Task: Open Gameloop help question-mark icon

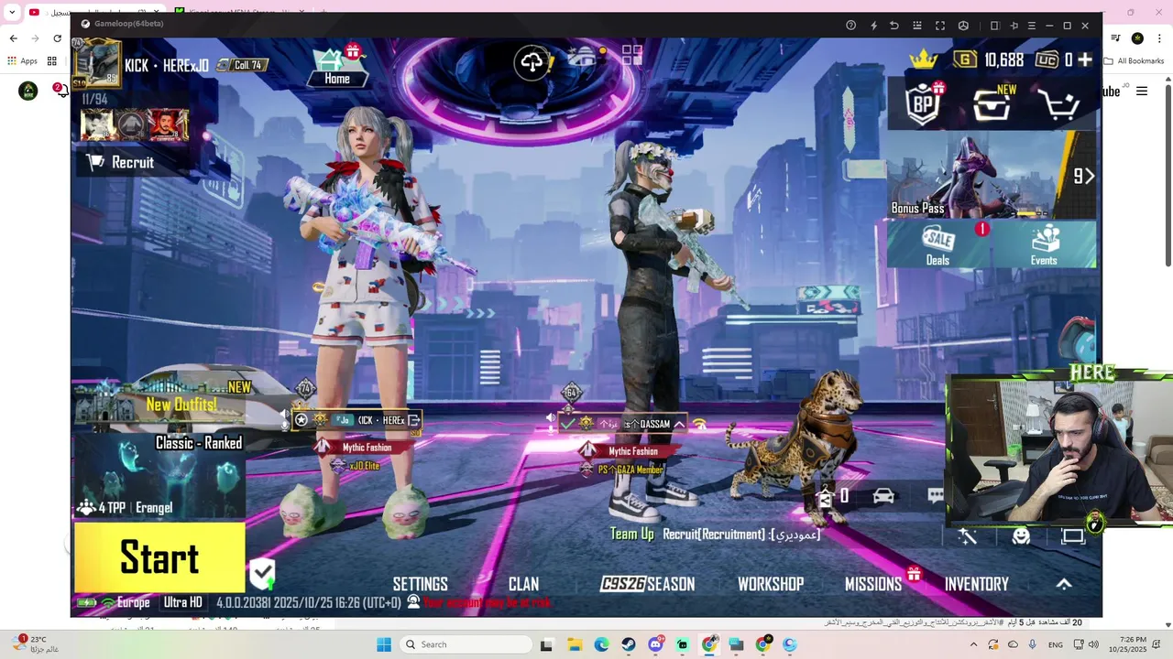Action: (x=851, y=26)
